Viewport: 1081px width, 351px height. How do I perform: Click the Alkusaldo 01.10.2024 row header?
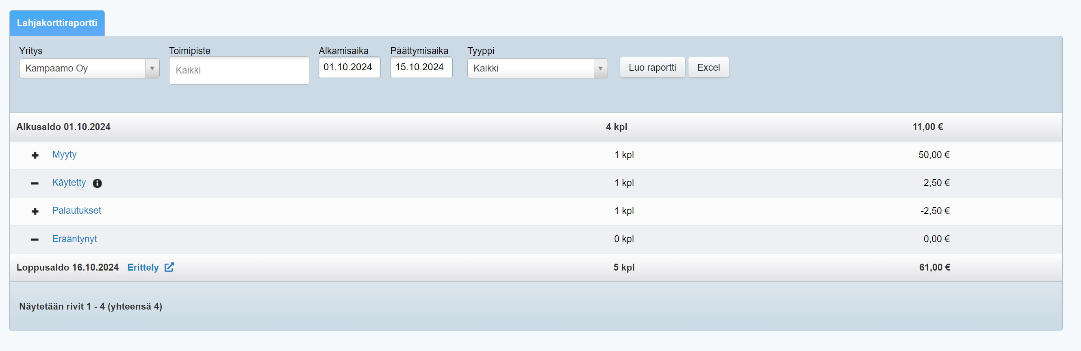pyautogui.click(x=63, y=127)
